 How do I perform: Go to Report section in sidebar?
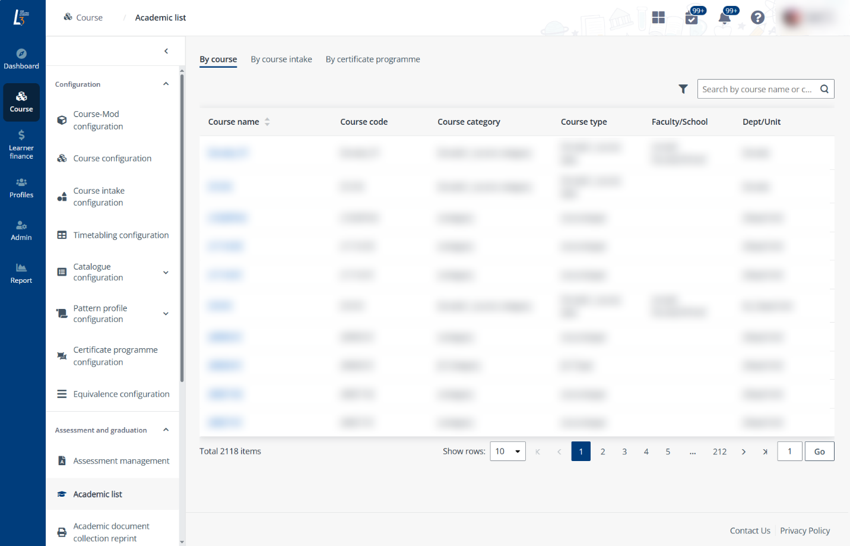(x=21, y=273)
